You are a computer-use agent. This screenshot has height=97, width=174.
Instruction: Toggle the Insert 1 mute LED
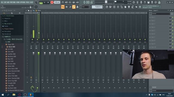click(x=38, y=40)
